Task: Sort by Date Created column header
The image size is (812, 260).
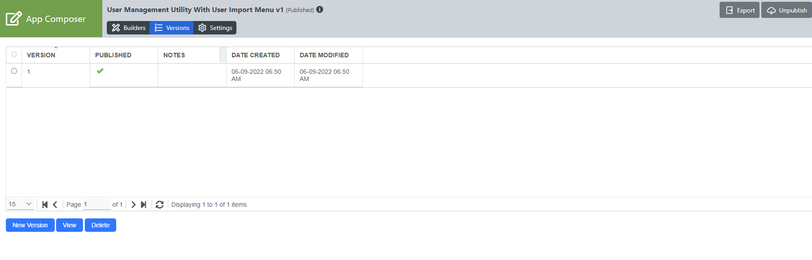Action: pyautogui.click(x=255, y=55)
